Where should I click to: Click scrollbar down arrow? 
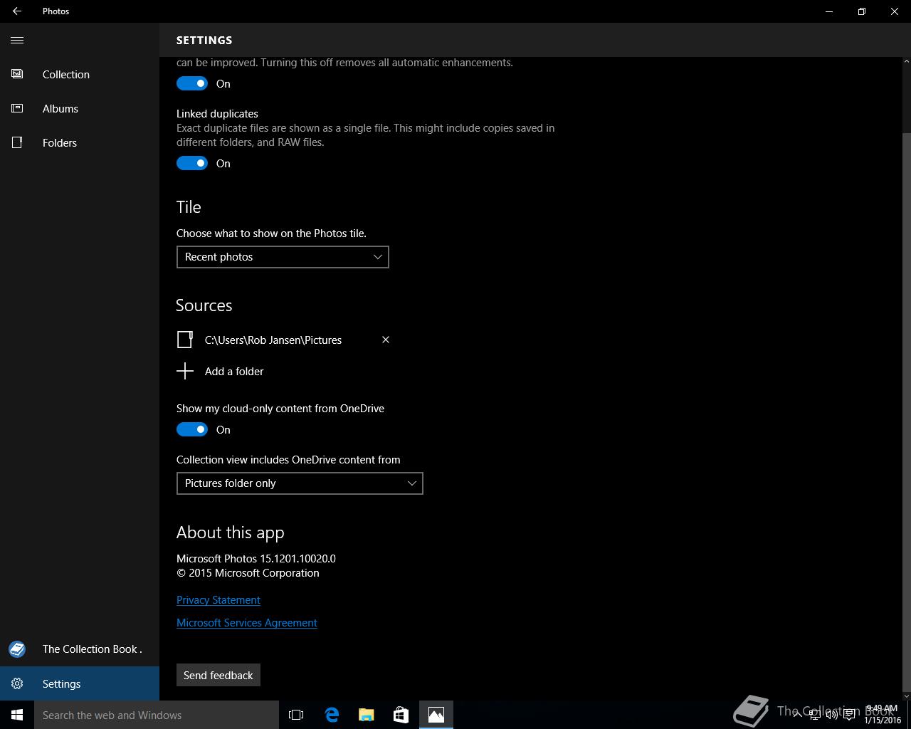pyautogui.click(x=906, y=696)
